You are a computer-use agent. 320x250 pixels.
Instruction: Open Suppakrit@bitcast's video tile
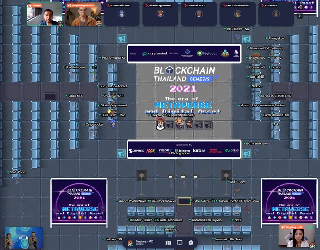(83, 14)
